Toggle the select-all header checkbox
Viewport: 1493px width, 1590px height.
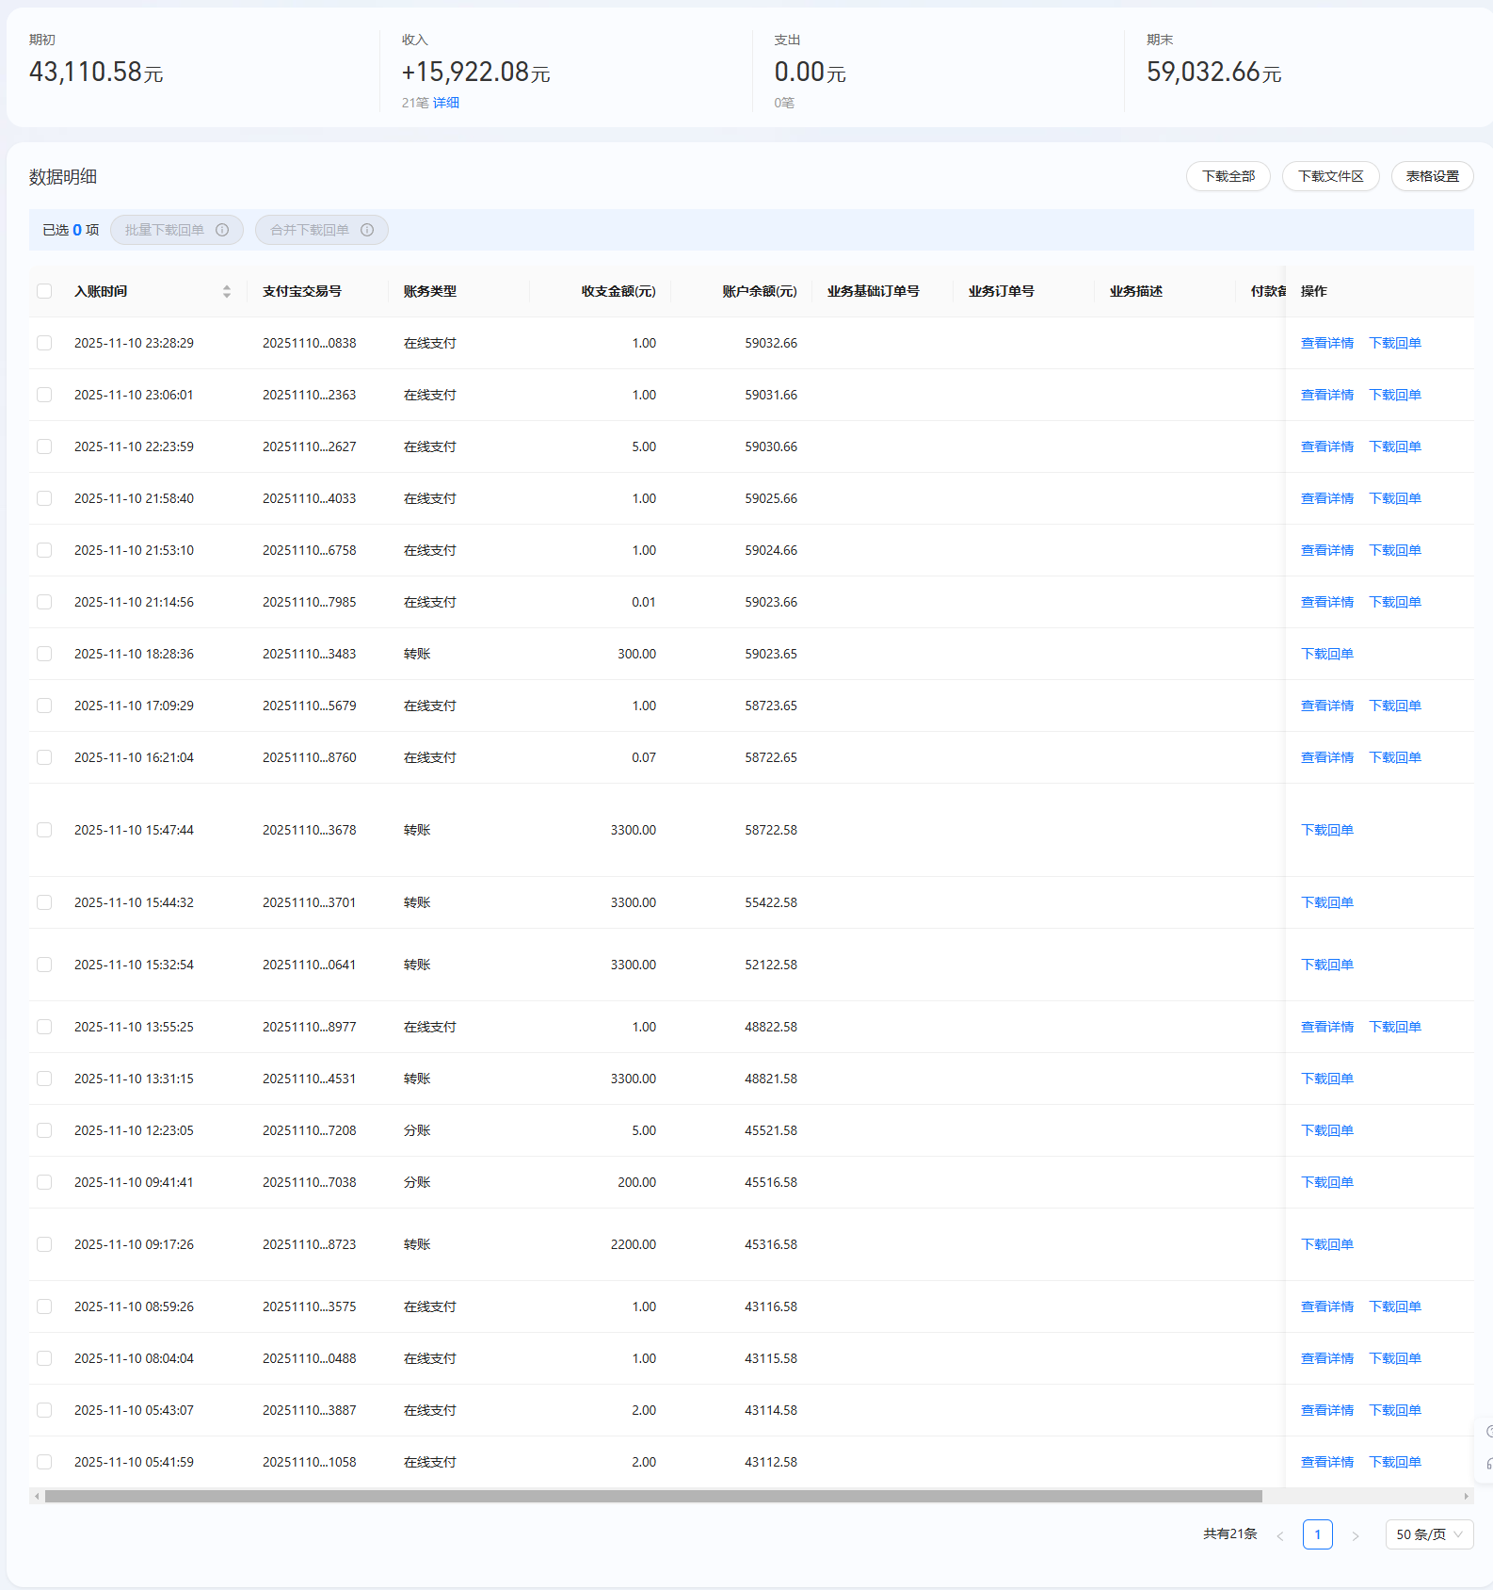coord(44,291)
